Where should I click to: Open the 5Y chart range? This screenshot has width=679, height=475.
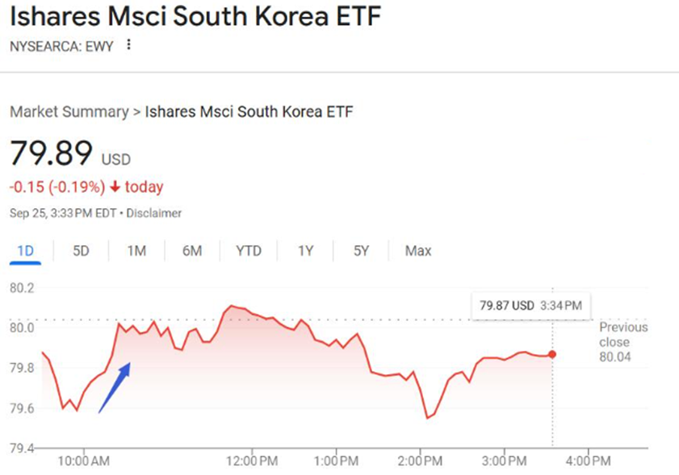361,251
